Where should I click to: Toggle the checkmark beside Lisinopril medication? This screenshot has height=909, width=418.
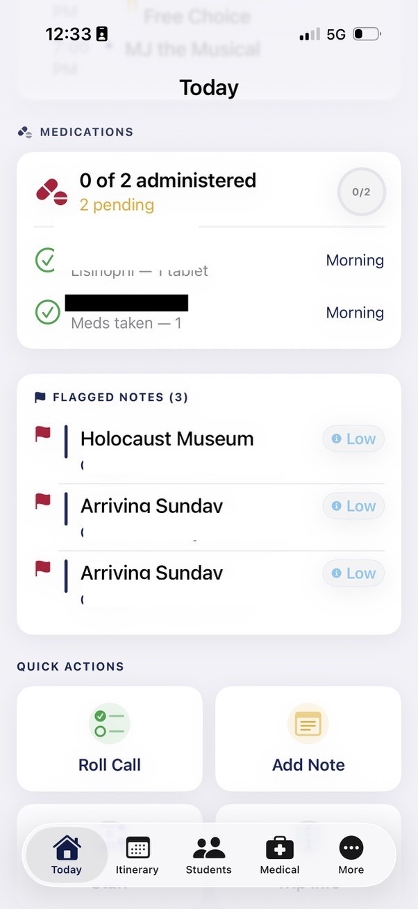click(44, 260)
